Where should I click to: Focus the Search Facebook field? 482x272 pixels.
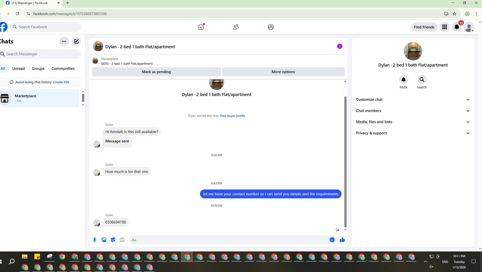point(46,27)
